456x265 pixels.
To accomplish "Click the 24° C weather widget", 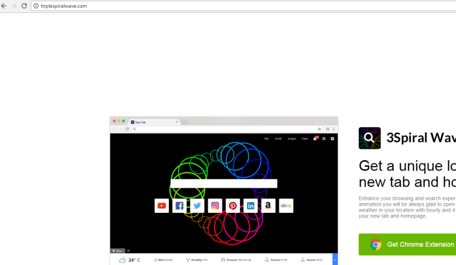I will [x=130, y=260].
